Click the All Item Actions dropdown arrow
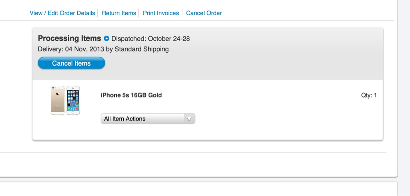Screen dimensions: 410x196 pyautogui.click(x=189, y=119)
